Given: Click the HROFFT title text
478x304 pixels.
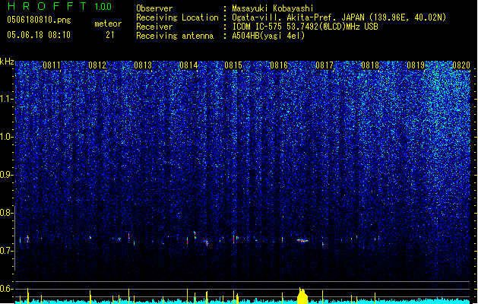Looking at the screenshot, I should pos(47,6).
